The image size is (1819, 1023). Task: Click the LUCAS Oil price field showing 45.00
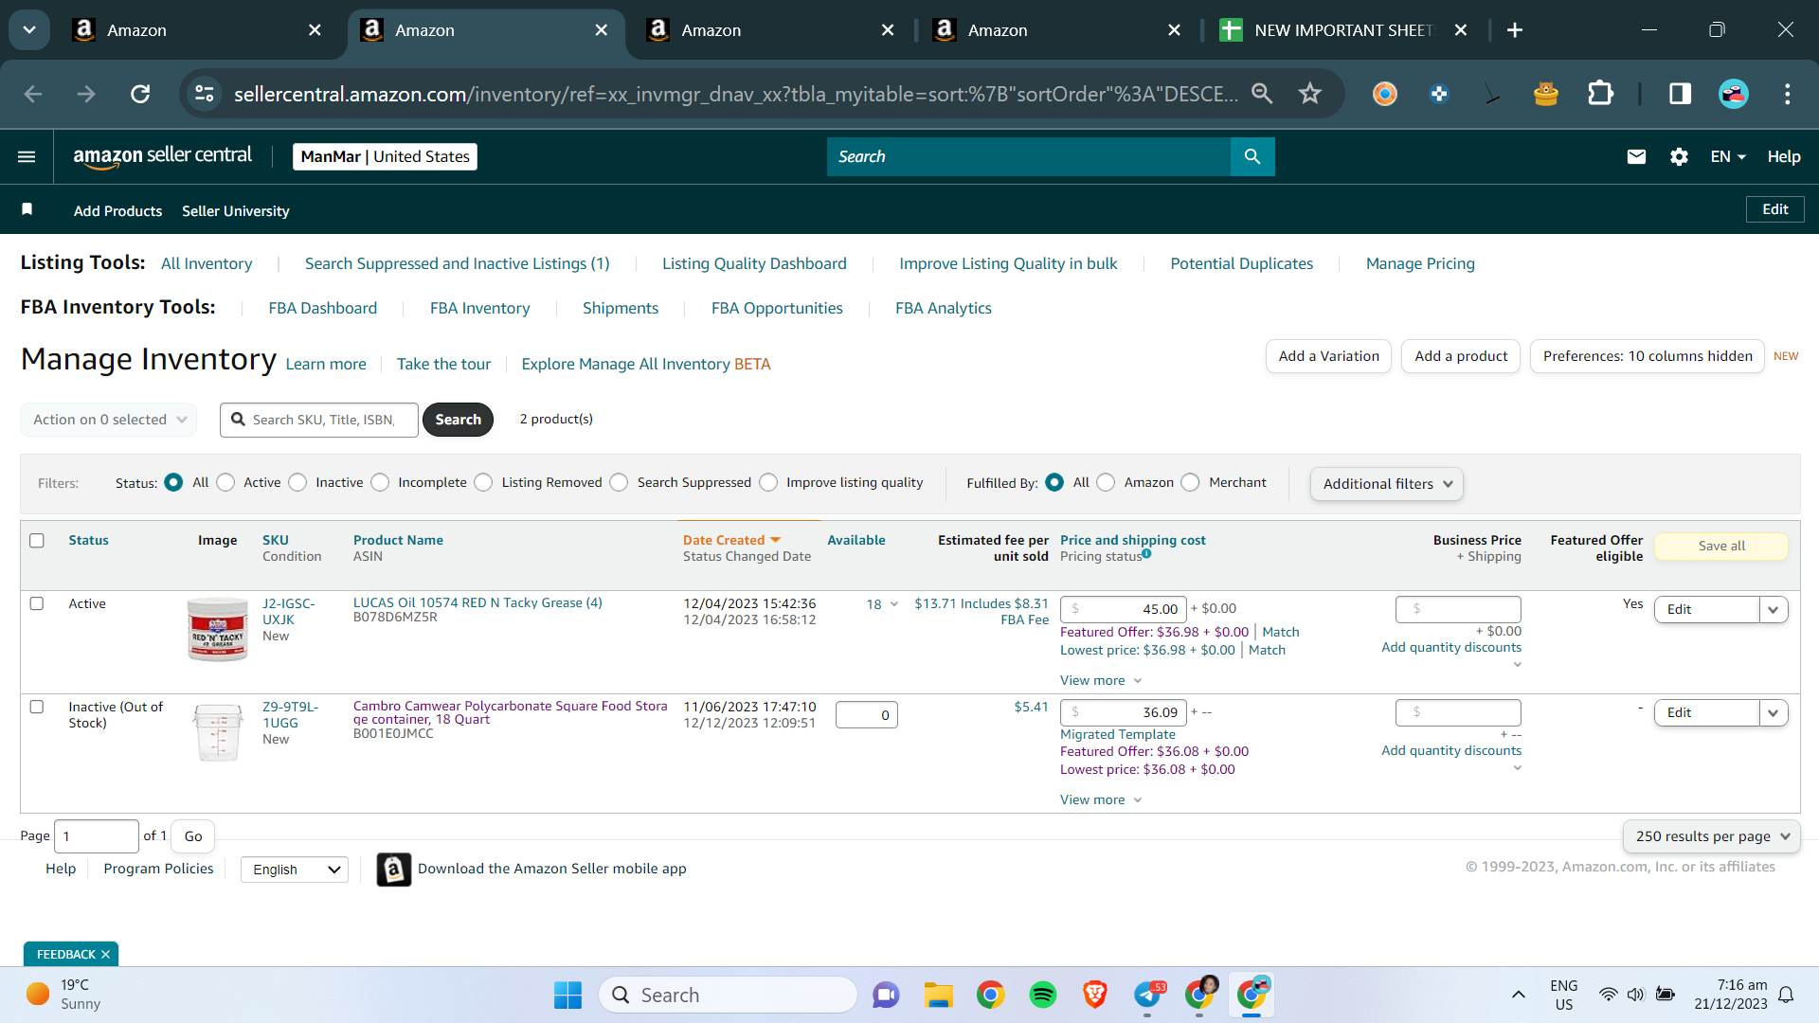point(1124,609)
